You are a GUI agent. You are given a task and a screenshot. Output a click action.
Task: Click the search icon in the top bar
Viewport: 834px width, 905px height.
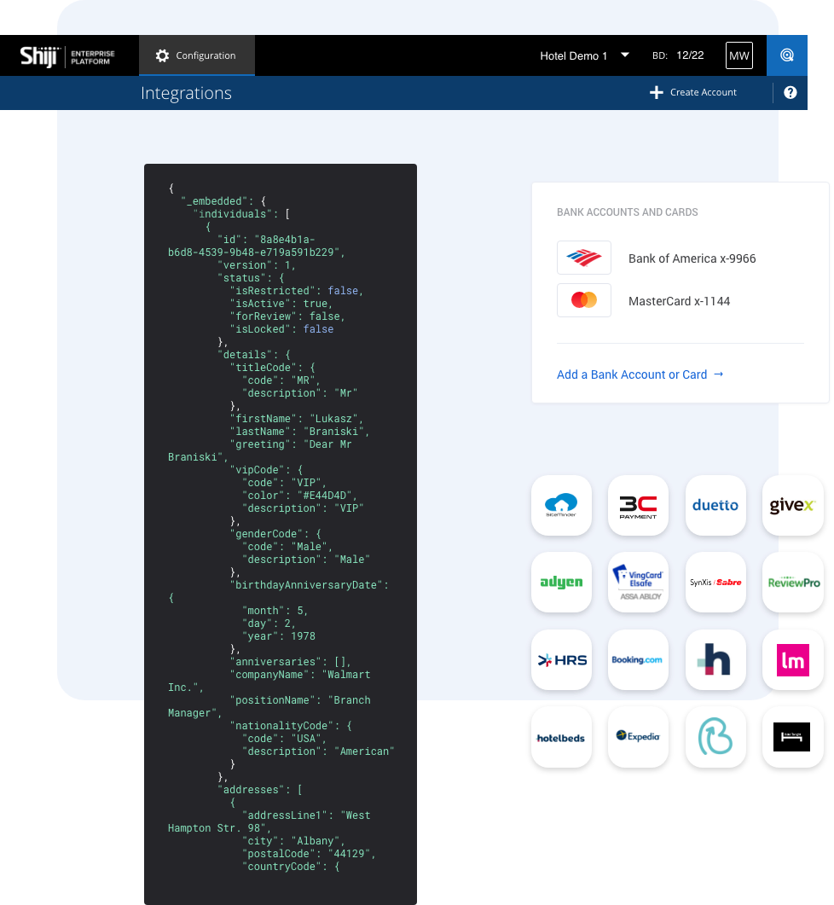[786, 55]
